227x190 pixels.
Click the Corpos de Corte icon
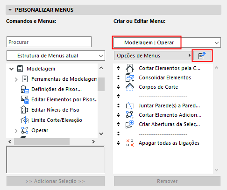[x=130, y=87]
